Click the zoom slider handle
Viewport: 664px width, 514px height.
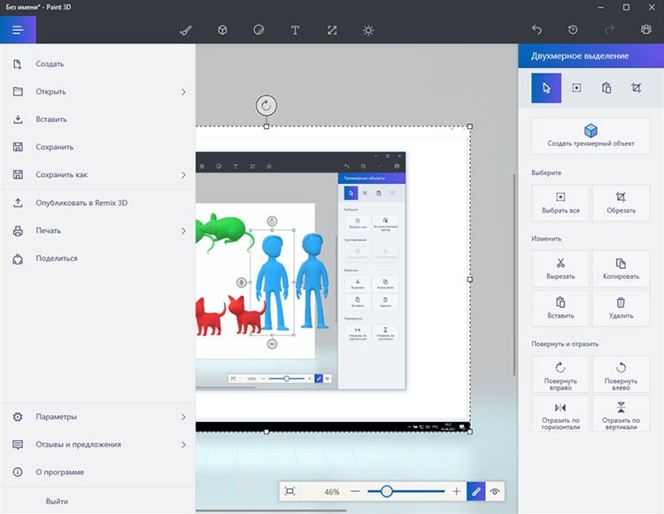[x=386, y=491]
